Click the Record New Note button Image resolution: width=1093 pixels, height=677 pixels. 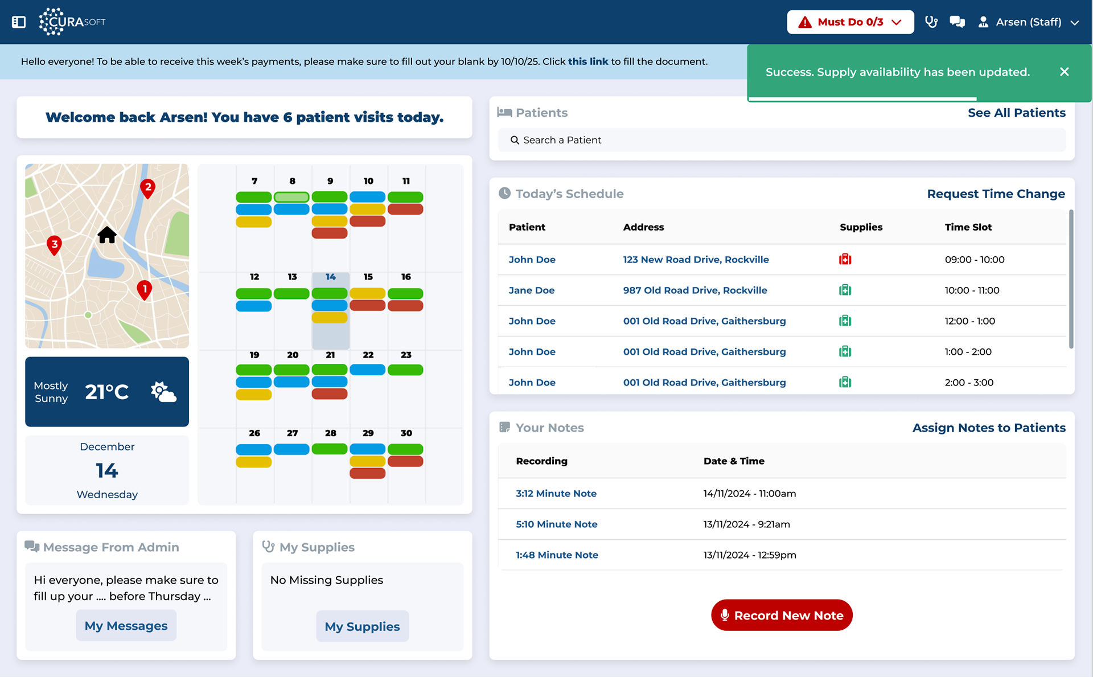click(x=781, y=615)
